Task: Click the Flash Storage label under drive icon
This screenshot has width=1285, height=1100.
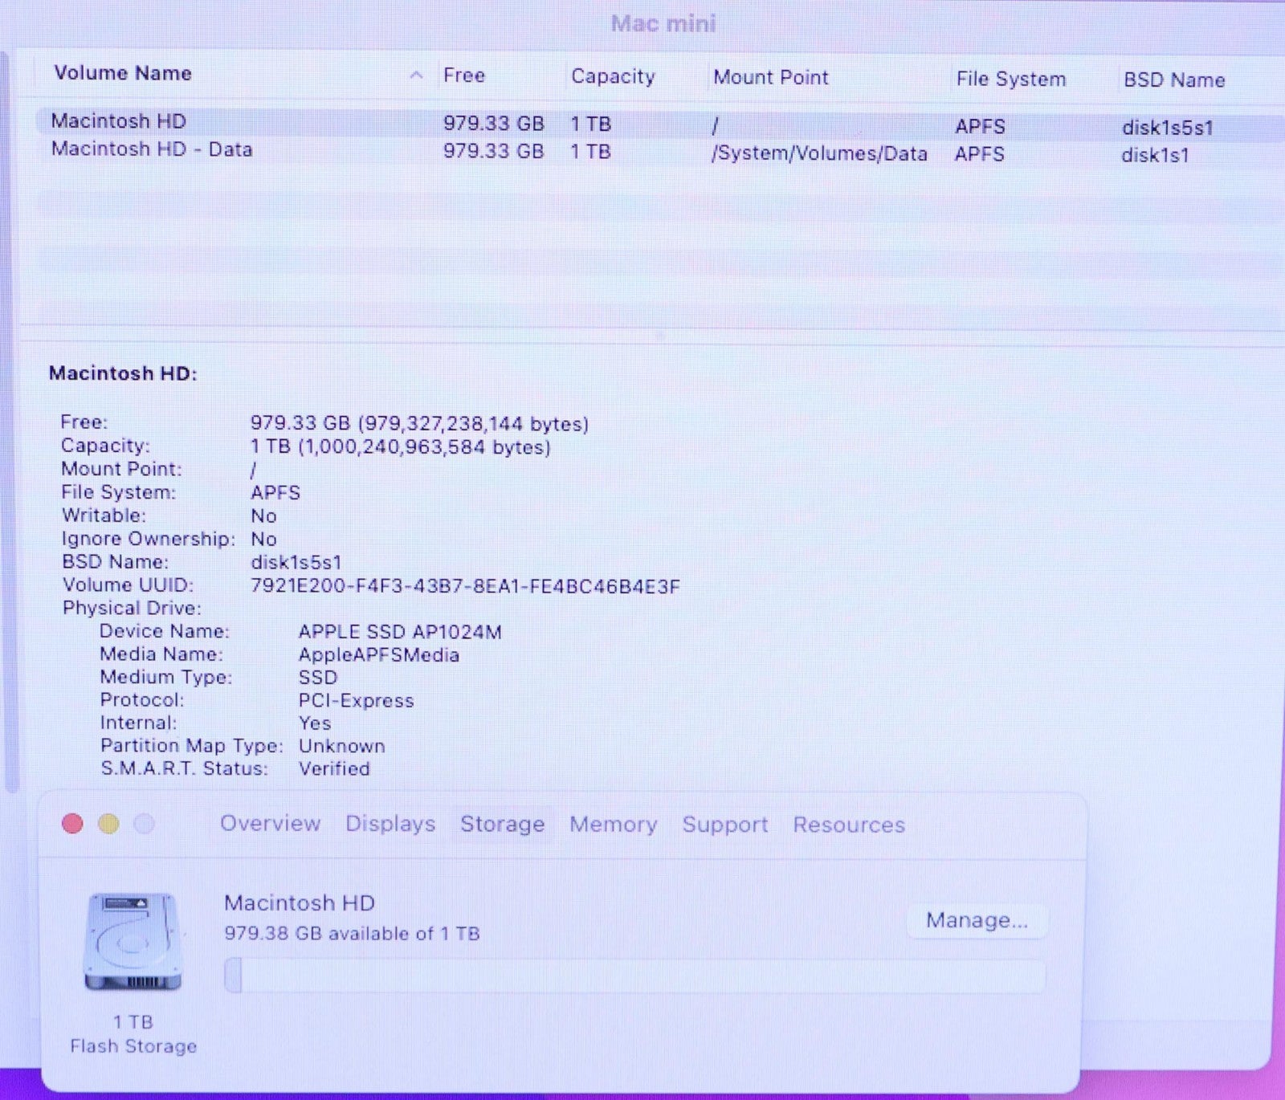Action: point(133,1046)
